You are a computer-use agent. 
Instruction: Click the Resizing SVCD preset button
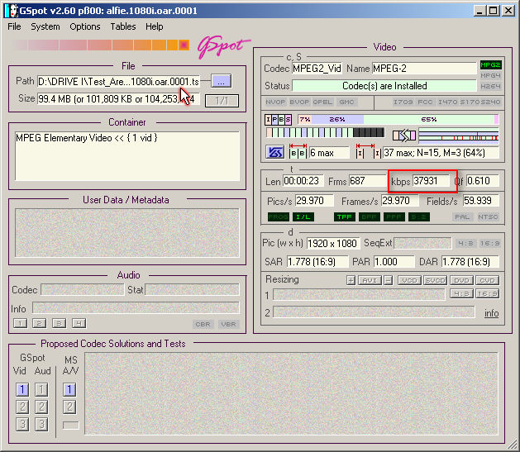coord(435,281)
